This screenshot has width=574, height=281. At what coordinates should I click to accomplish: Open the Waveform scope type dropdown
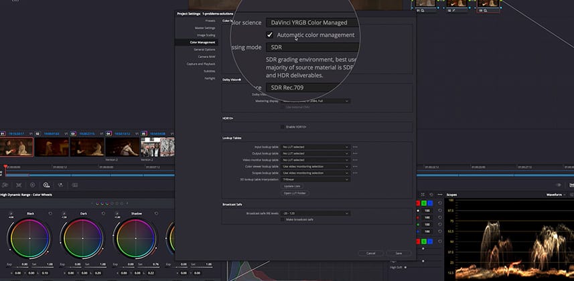[x=556, y=195]
